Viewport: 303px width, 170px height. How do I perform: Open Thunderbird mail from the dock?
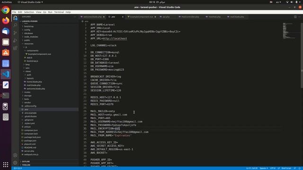coord(6,31)
